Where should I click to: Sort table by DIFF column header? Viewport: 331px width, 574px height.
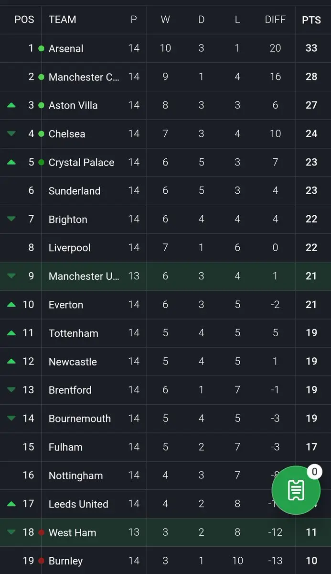click(x=275, y=20)
